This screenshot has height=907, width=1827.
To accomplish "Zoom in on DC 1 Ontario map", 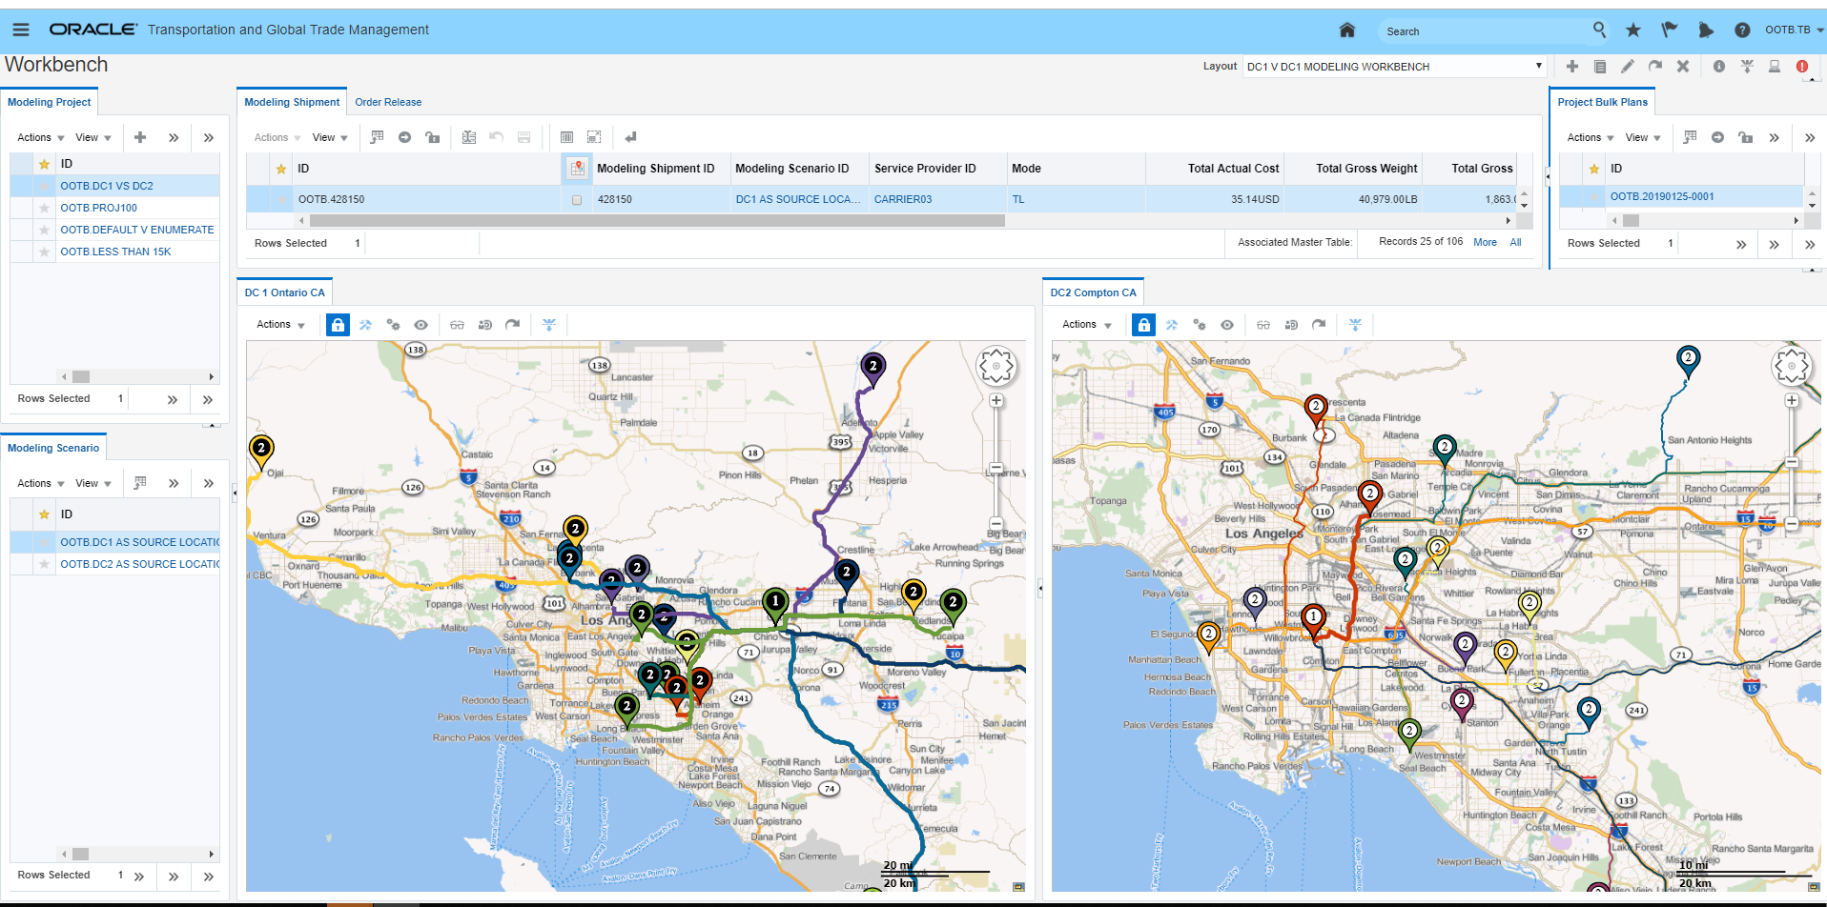I will [x=996, y=400].
